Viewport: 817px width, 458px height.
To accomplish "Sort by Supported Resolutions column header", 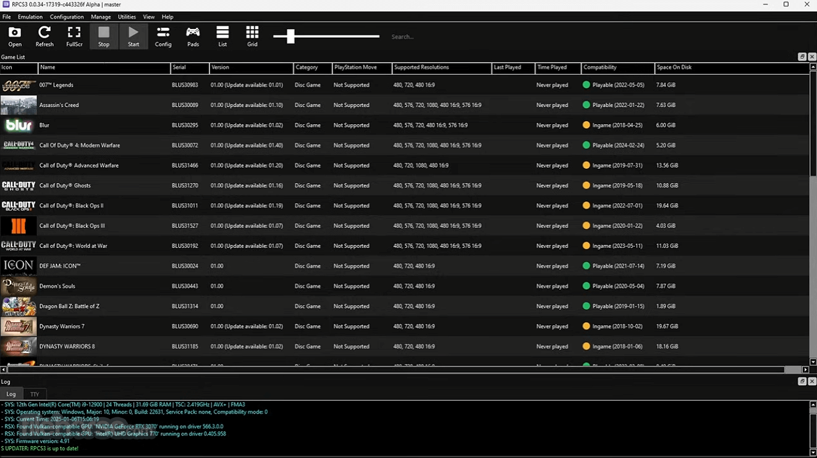I will click(442, 67).
